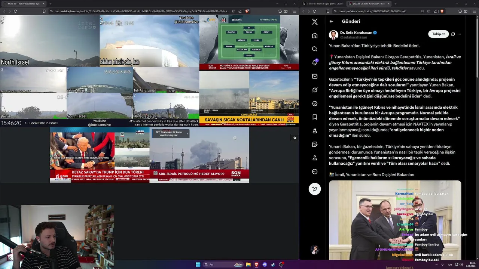Close the Dr. Sefa Karahasan tab

tap(388, 4)
